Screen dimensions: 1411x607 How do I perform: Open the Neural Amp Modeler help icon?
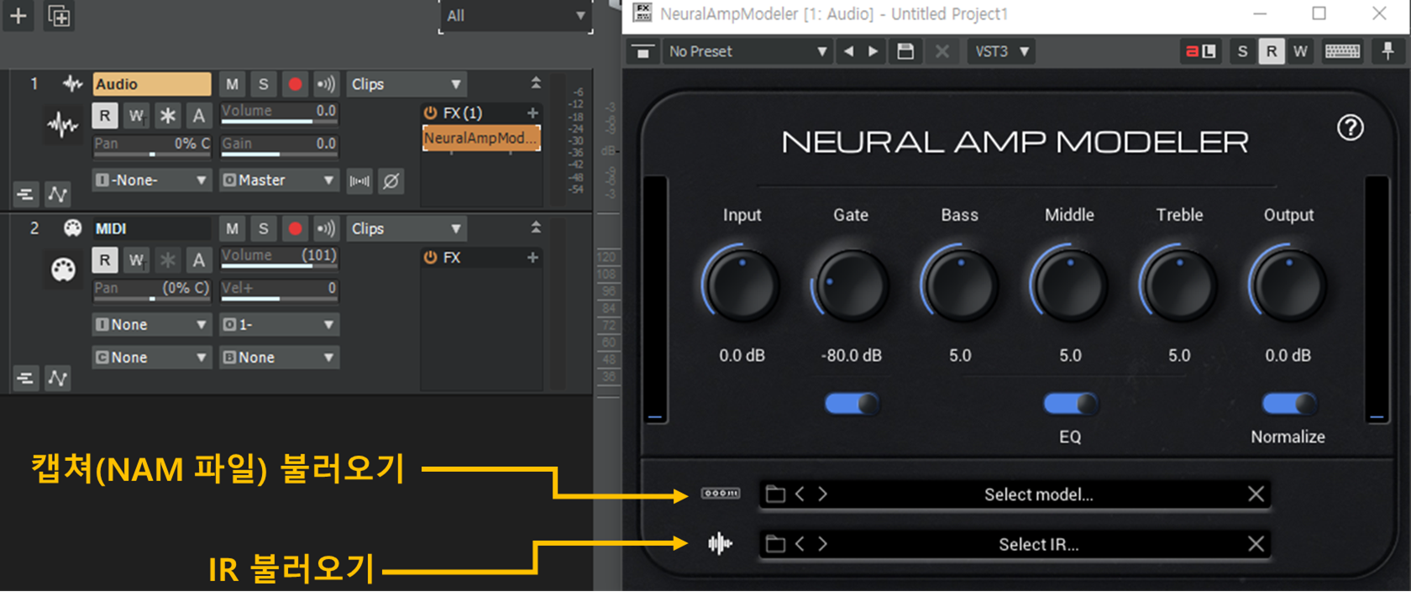point(1351,128)
